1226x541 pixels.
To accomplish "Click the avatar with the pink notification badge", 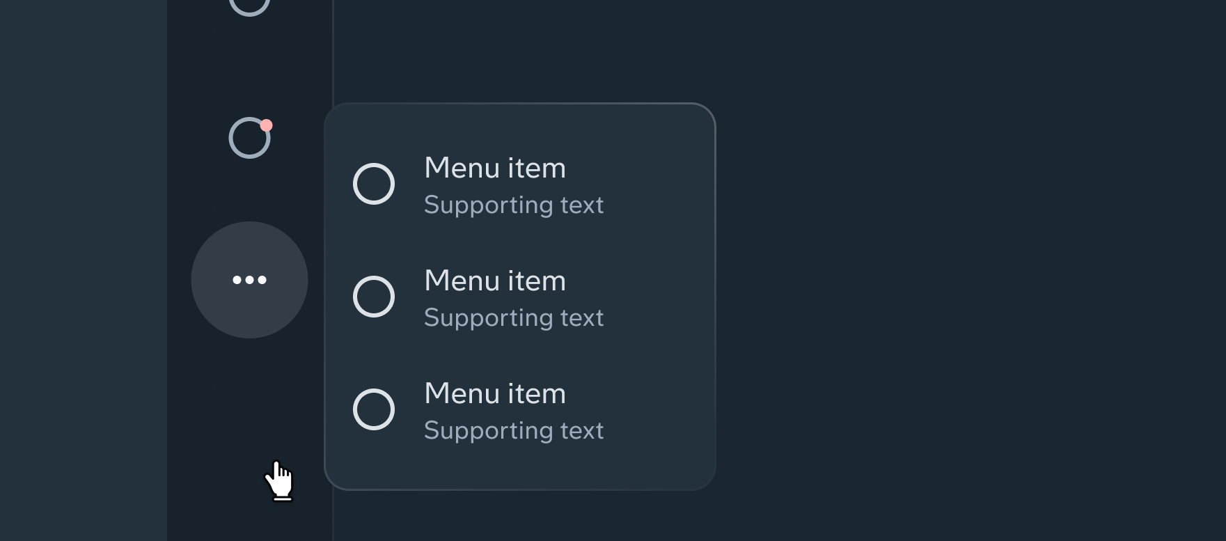I will coord(249,137).
